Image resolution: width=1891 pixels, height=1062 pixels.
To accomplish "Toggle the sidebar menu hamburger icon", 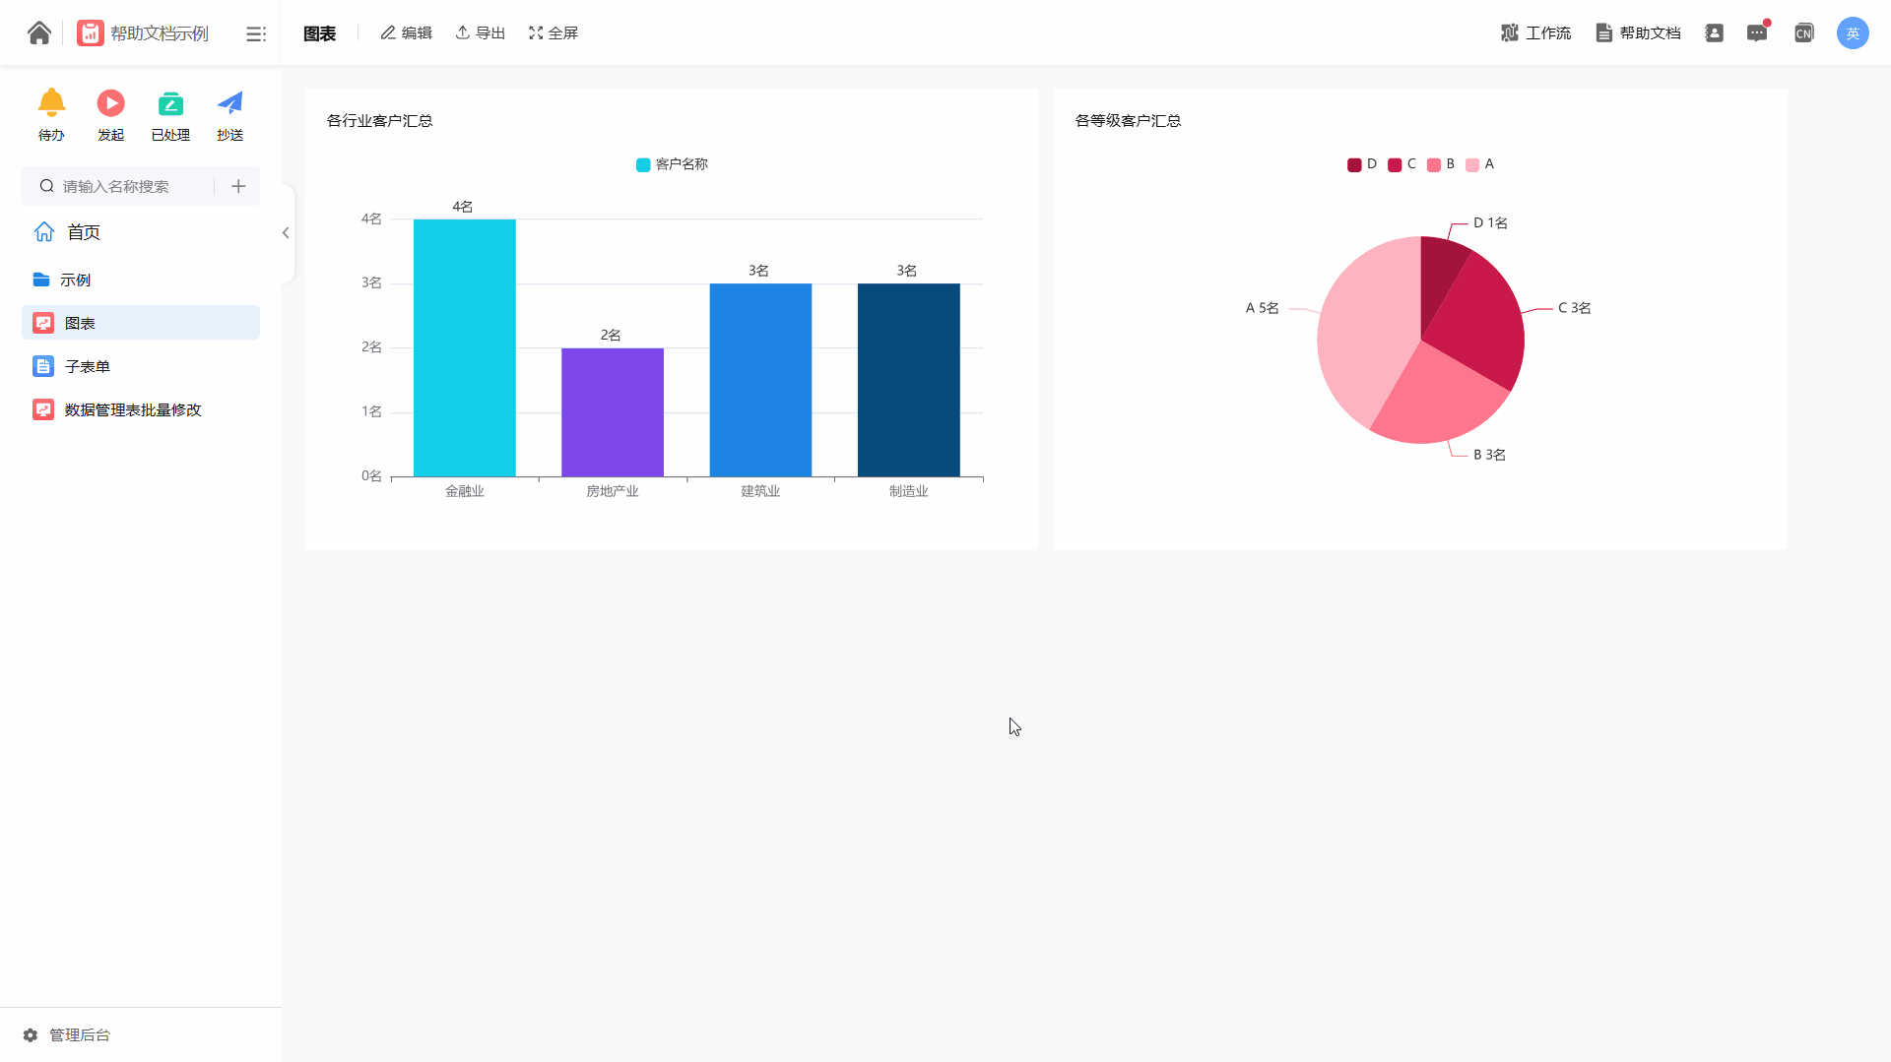I will 256,34.
